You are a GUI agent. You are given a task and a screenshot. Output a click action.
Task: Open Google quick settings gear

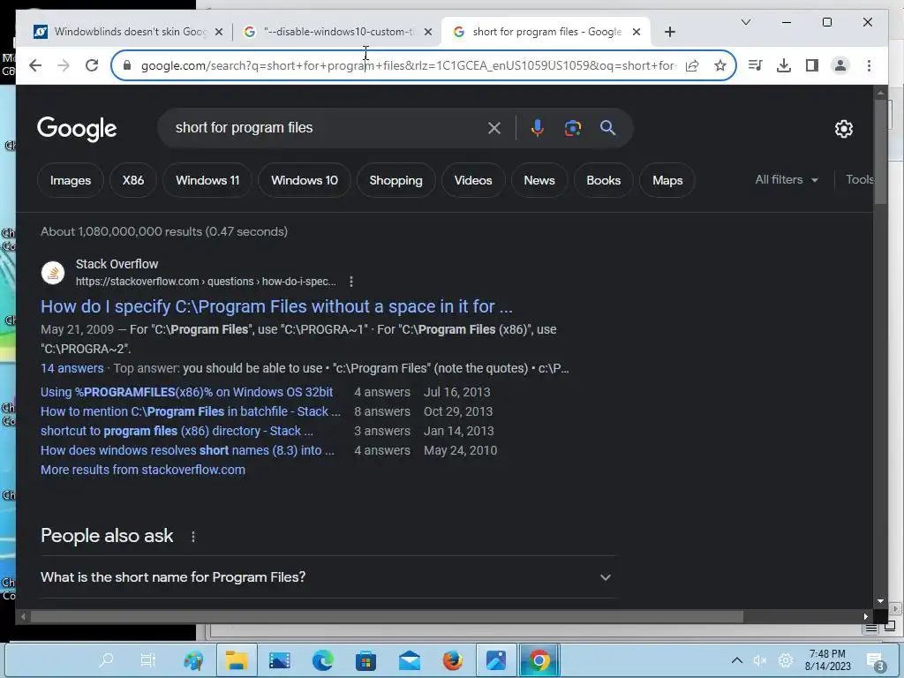843,129
